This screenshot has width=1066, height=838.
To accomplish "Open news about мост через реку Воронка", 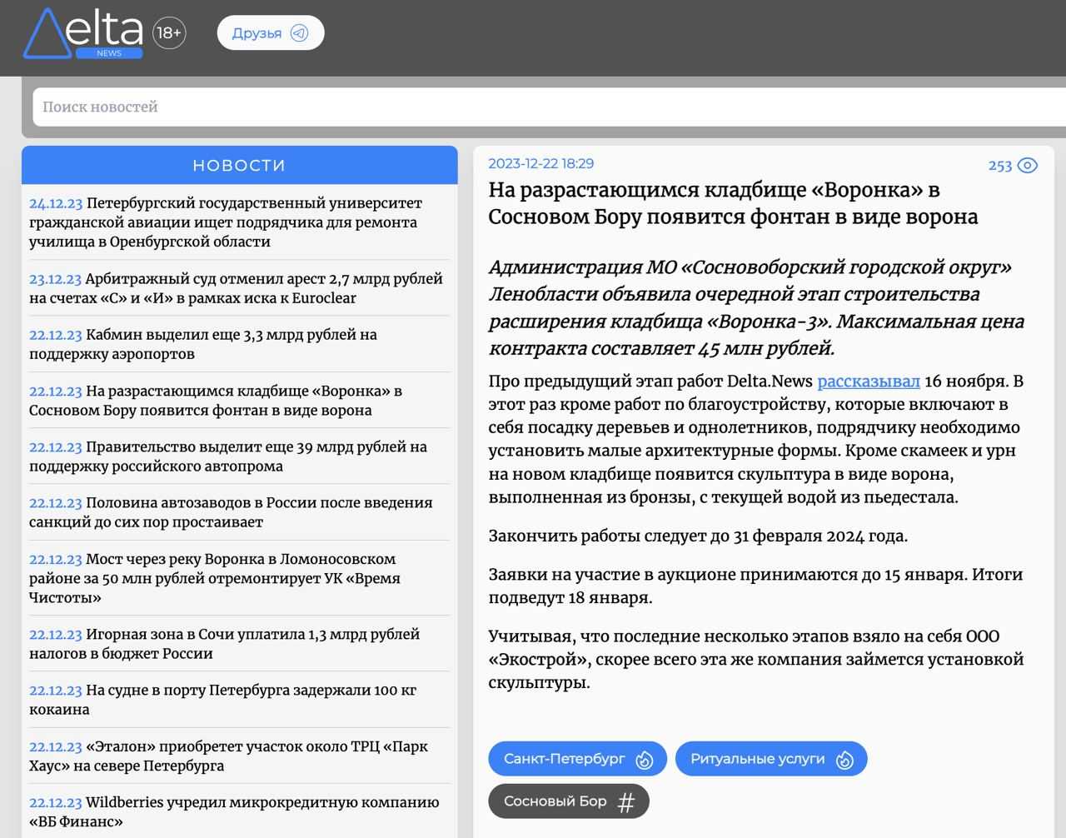I will click(215, 578).
